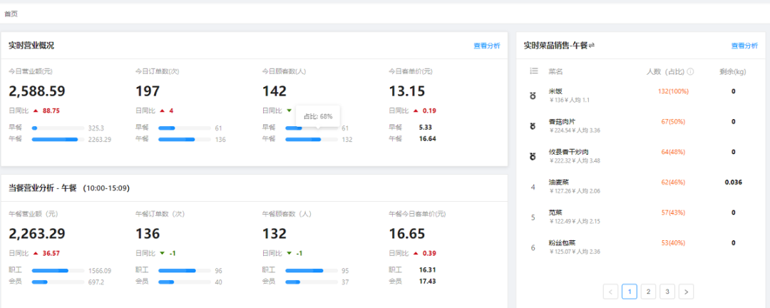Go to the previous page of dishes
770x308 pixels.
[610, 291]
